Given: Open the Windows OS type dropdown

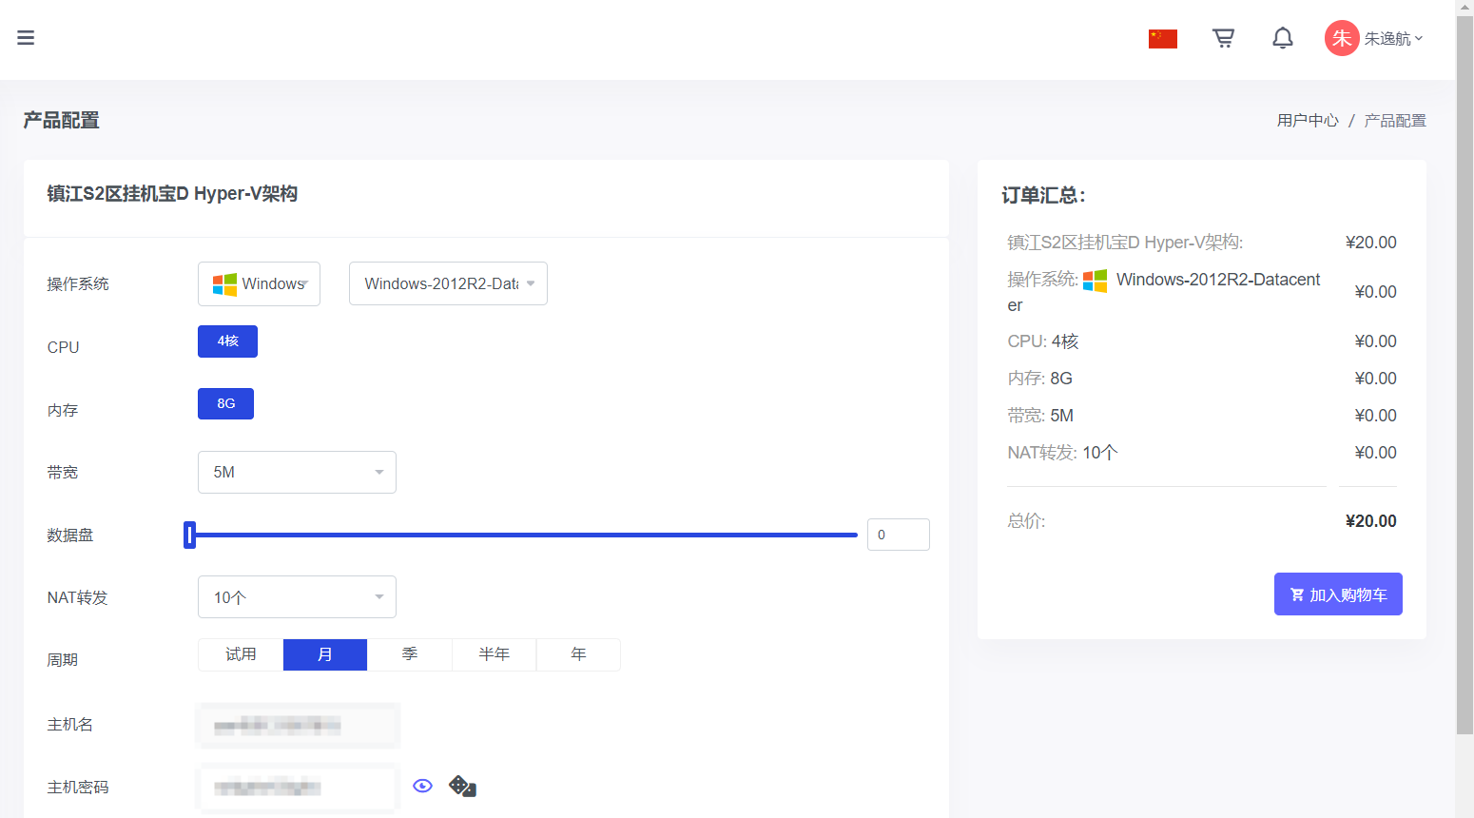Looking at the screenshot, I should [x=259, y=283].
